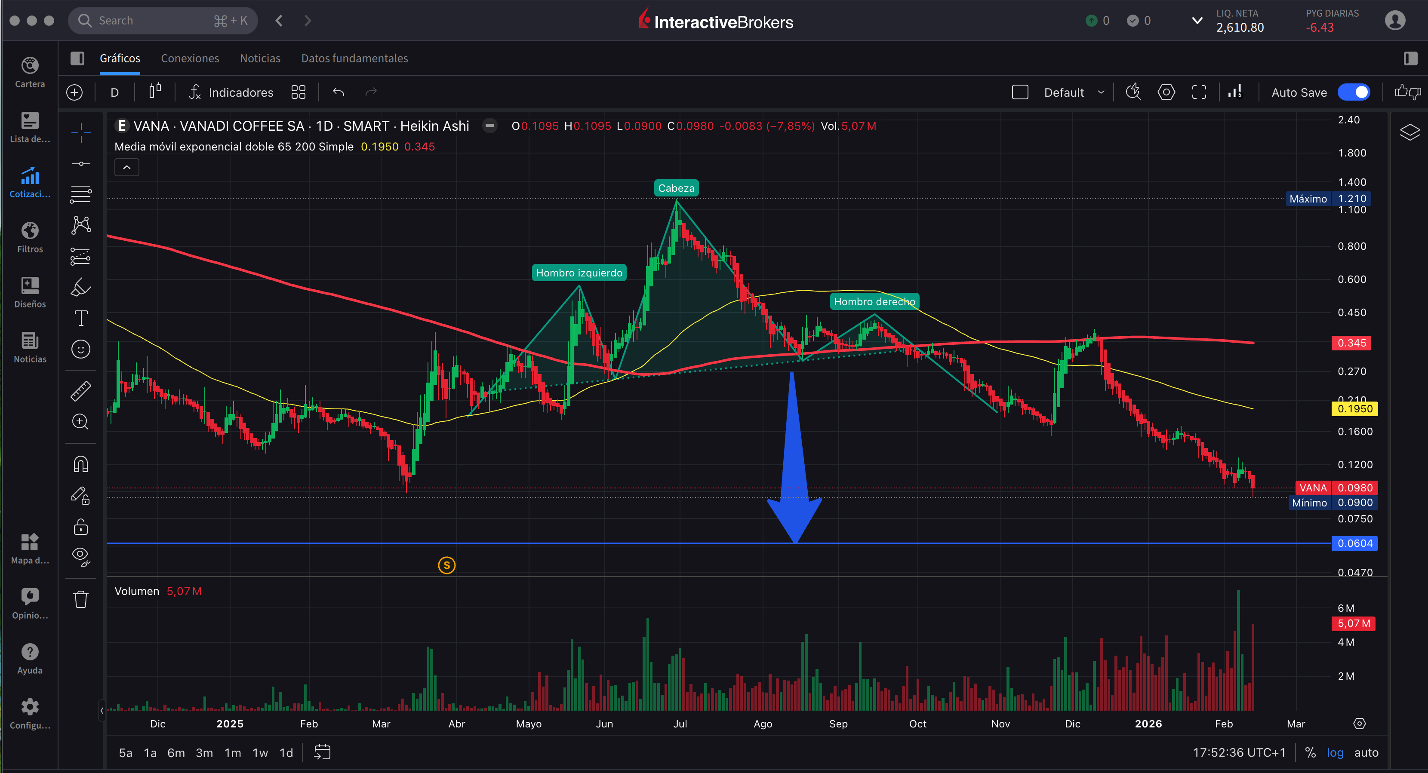Select the ruler measure tool

coord(81,391)
